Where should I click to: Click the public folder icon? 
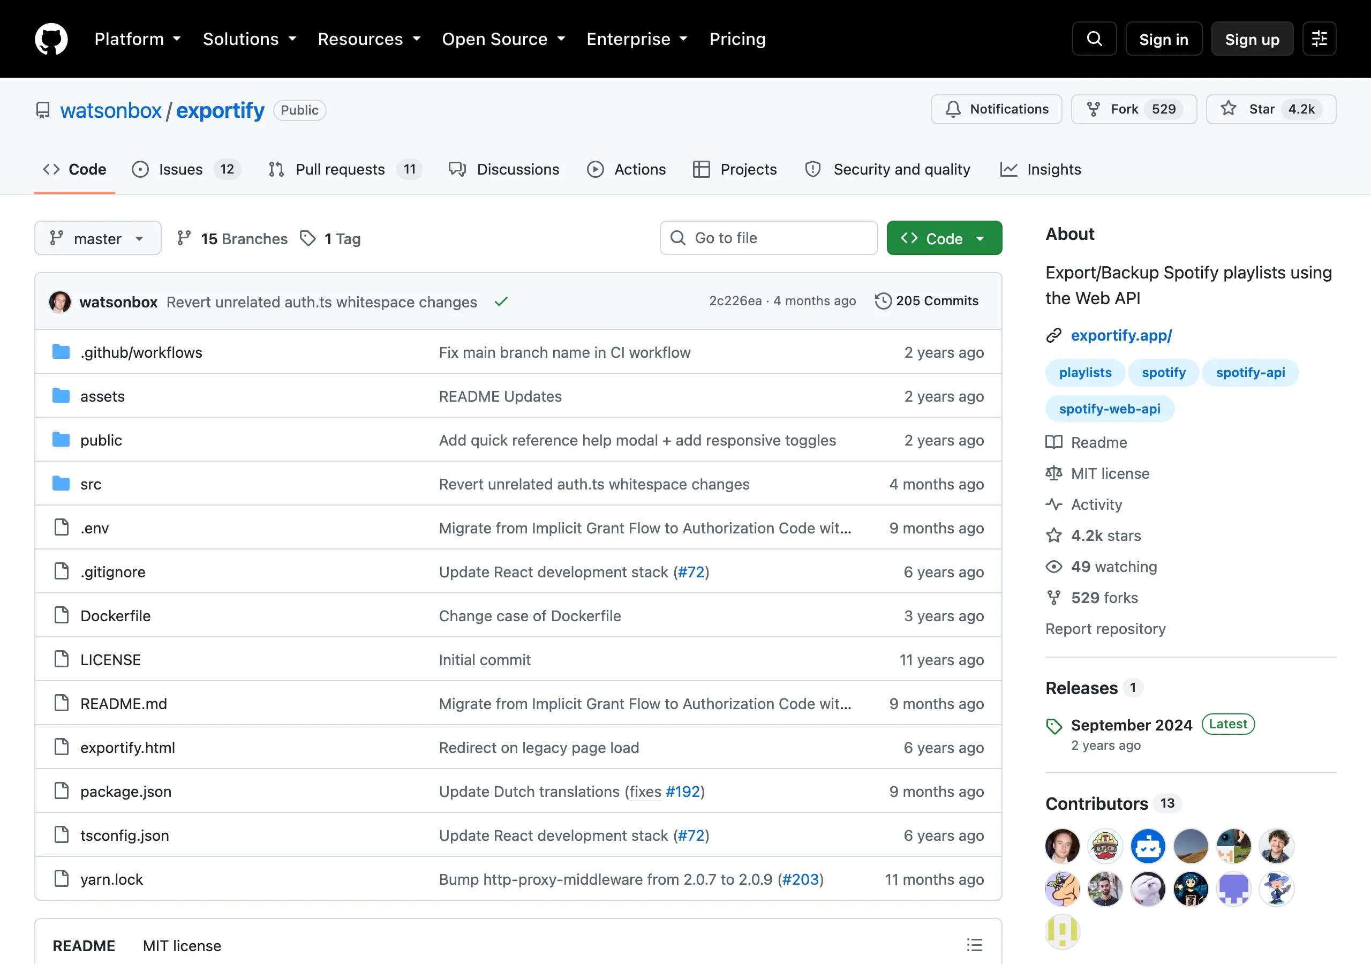pyautogui.click(x=61, y=440)
